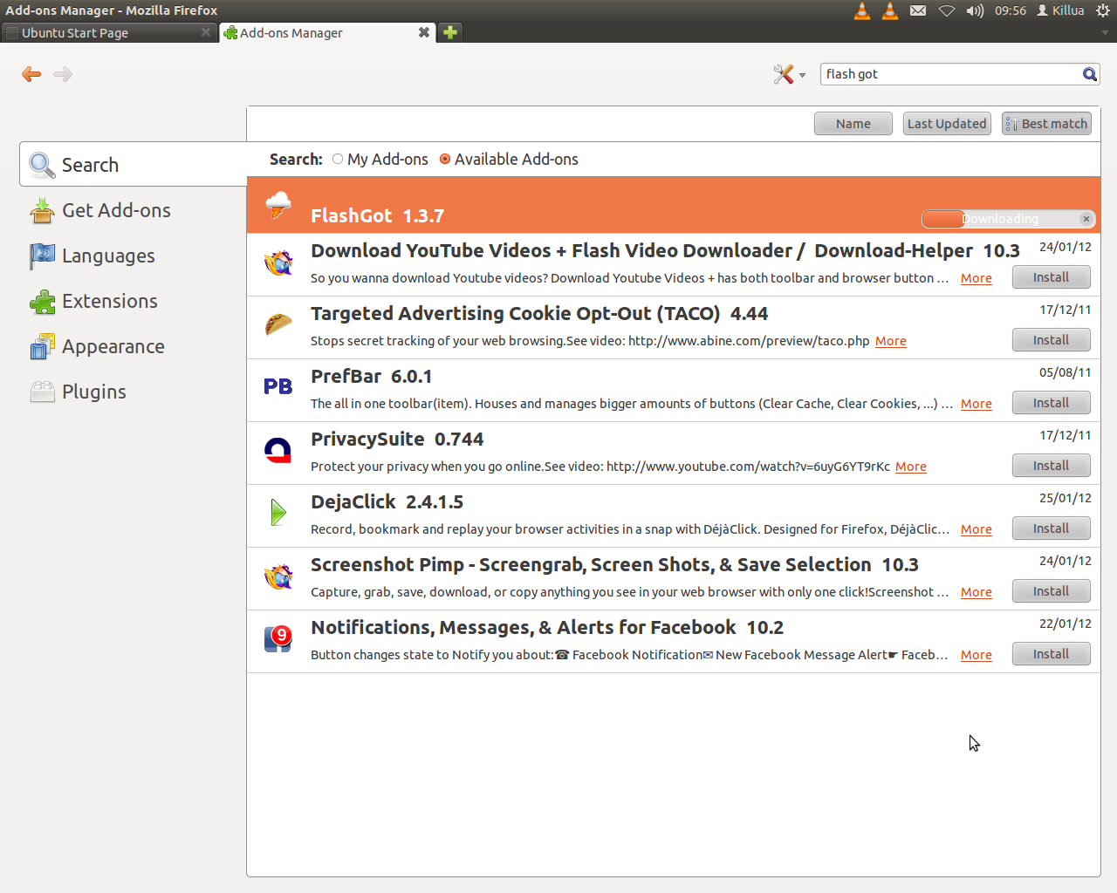List all tabs using the tab-bar arrow
The image size is (1117, 893).
[1105, 32]
